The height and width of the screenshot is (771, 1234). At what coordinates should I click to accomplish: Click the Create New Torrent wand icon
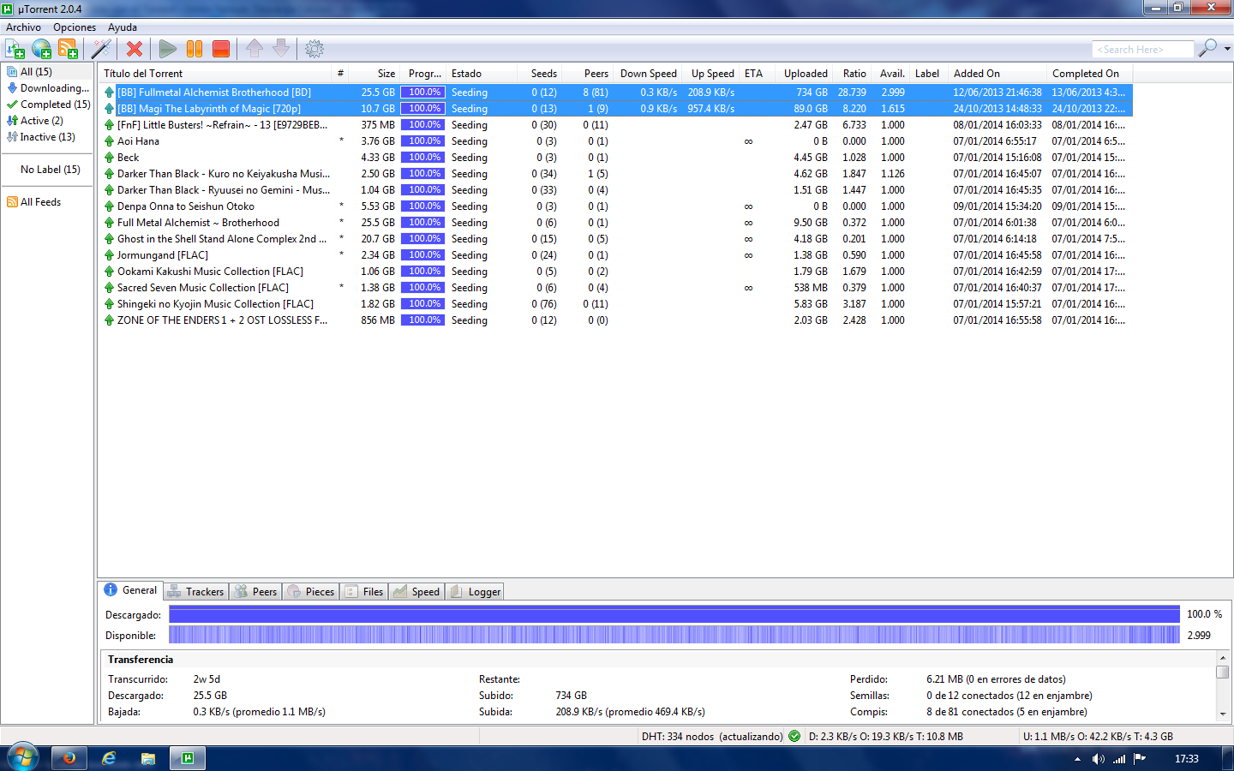[x=101, y=49]
